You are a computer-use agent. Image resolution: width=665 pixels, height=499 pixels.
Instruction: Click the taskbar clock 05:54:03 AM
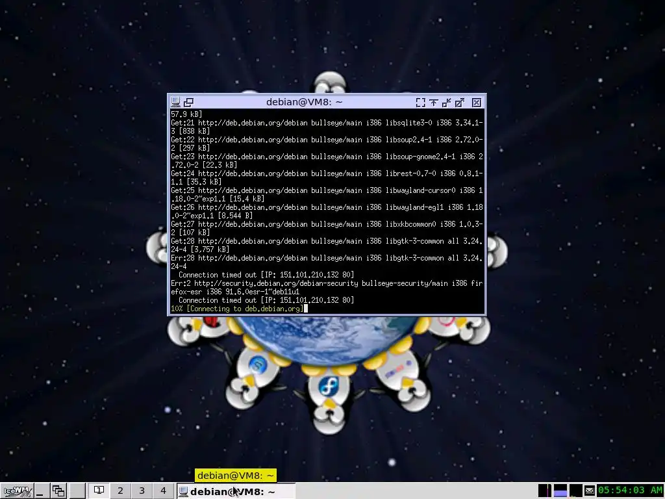click(630, 491)
